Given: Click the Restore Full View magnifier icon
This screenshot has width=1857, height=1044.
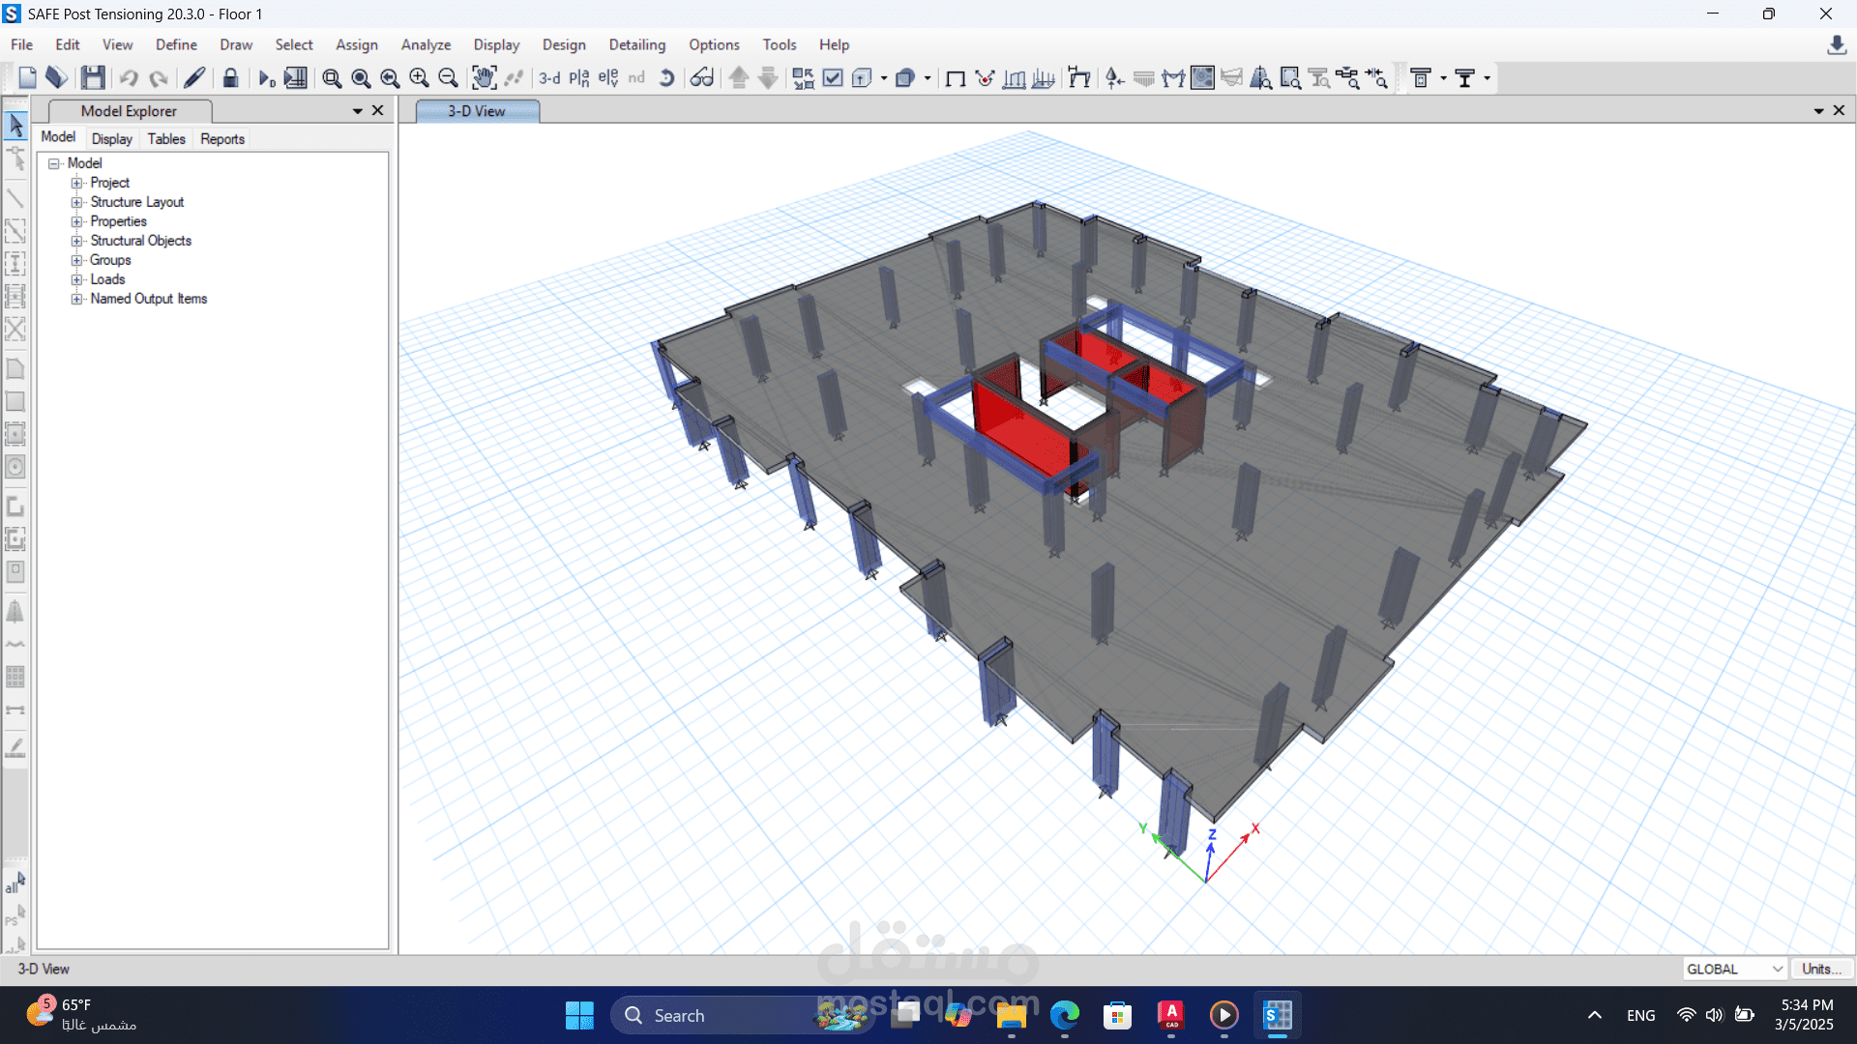Looking at the screenshot, I should click(361, 78).
